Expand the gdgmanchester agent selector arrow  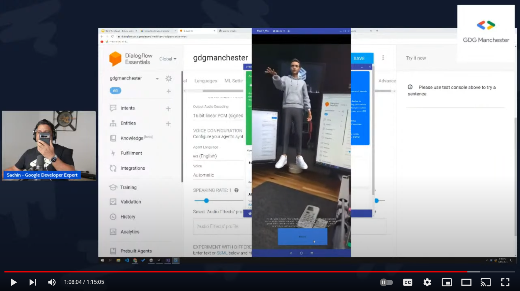tap(157, 79)
